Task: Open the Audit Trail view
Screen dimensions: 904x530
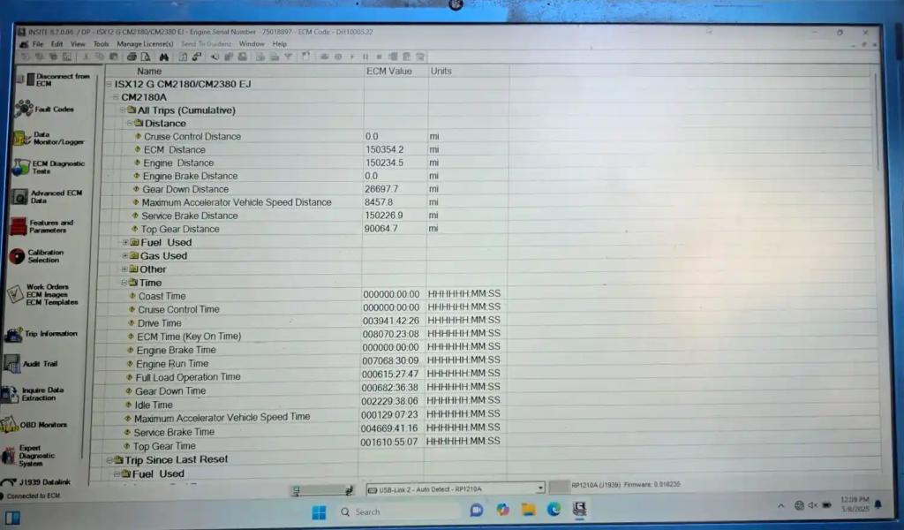Action: [41, 364]
